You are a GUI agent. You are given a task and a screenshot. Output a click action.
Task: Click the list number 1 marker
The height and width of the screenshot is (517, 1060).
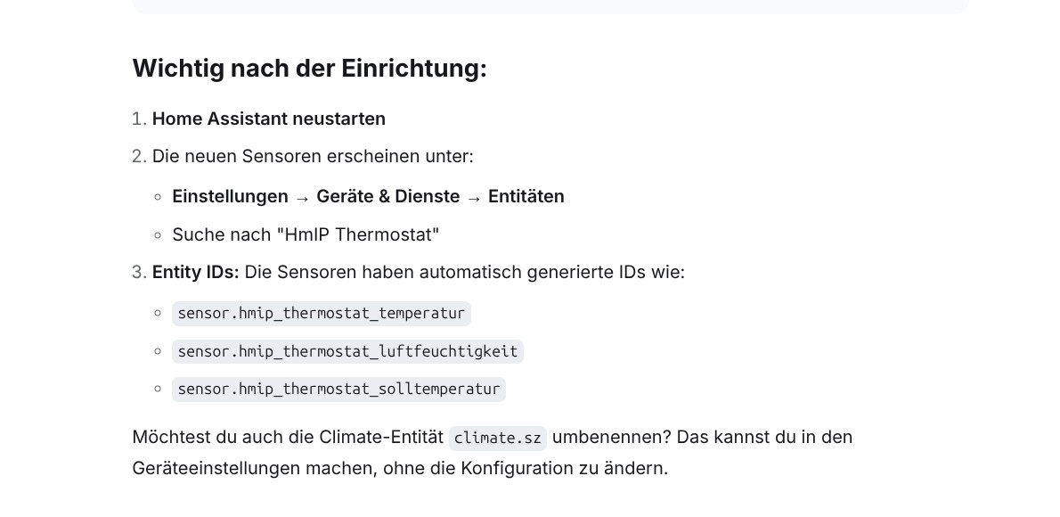tap(138, 119)
